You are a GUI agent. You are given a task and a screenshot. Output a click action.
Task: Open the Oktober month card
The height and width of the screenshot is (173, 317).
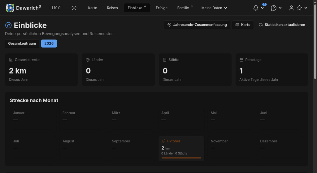tap(181, 149)
